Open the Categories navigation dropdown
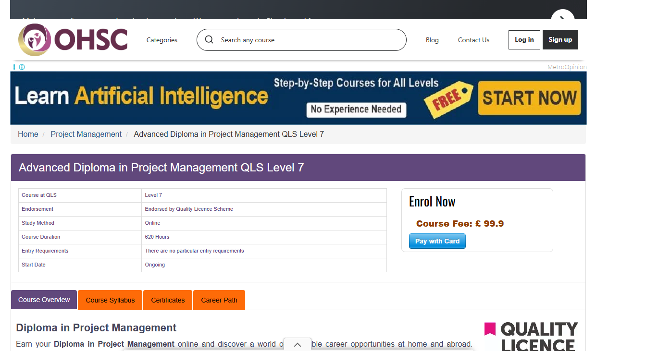The width and height of the screenshot is (646, 351). point(161,40)
